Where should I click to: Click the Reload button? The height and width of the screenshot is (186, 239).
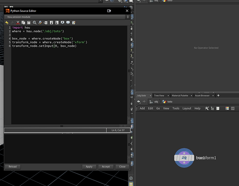coord(13,167)
